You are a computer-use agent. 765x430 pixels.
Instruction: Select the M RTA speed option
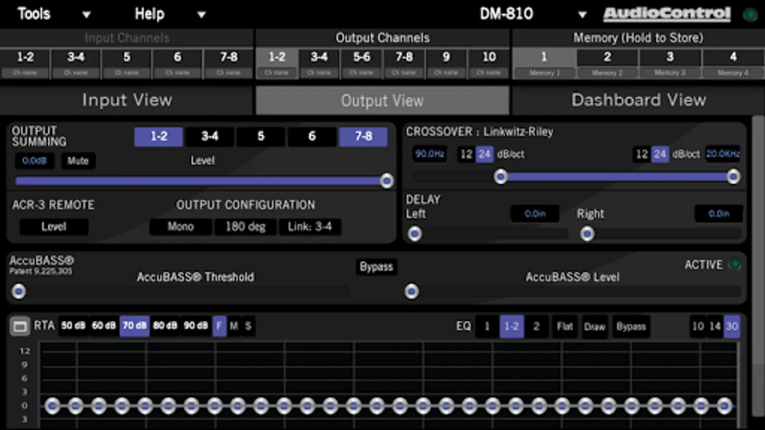[234, 326]
